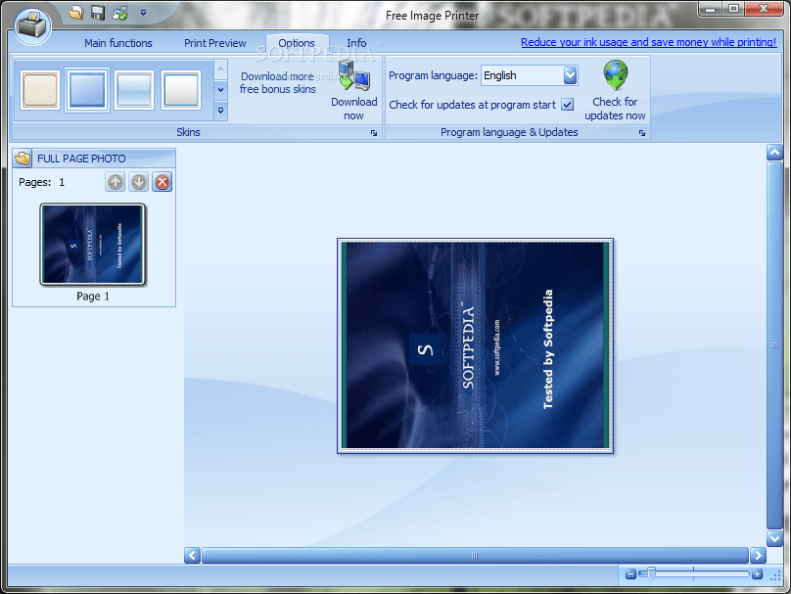Move page up with the up arrow
Screen dimensions: 791x594
(x=116, y=182)
